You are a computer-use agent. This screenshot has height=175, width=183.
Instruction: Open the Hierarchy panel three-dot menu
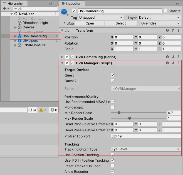(55, 3)
